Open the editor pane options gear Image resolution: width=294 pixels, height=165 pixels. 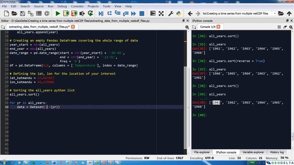(x=187, y=27)
